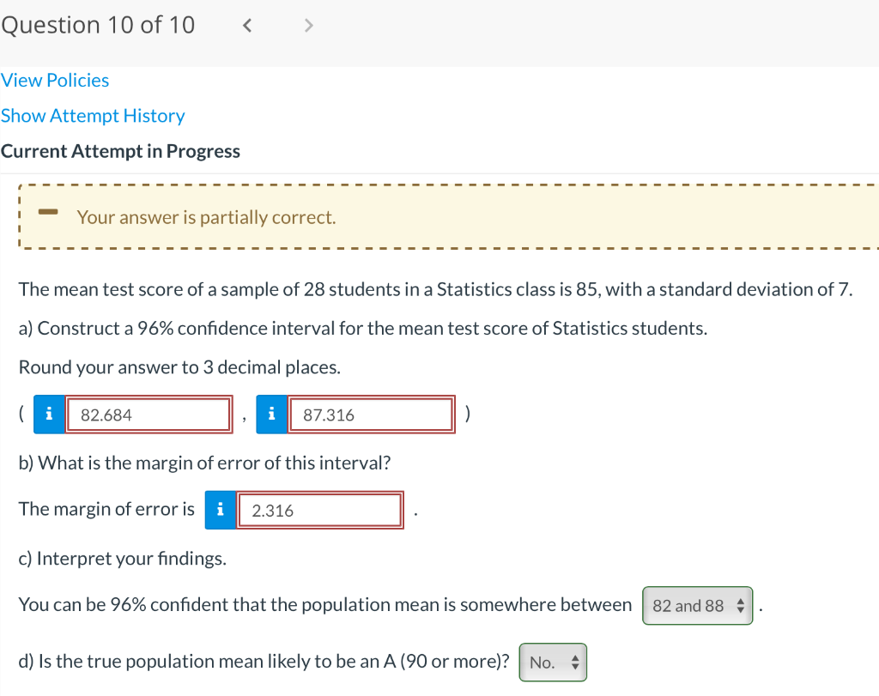The height and width of the screenshot is (696, 879).
Task: Open the dropdown answering part d
Action: [553, 662]
